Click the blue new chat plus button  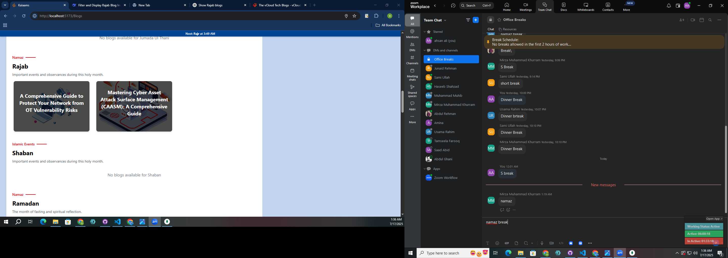pos(476,20)
